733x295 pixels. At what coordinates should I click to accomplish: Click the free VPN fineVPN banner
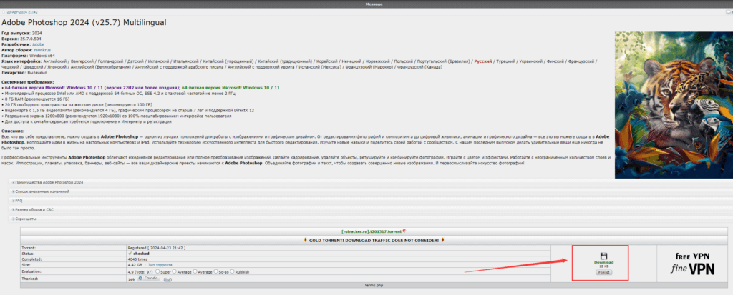(x=691, y=261)
